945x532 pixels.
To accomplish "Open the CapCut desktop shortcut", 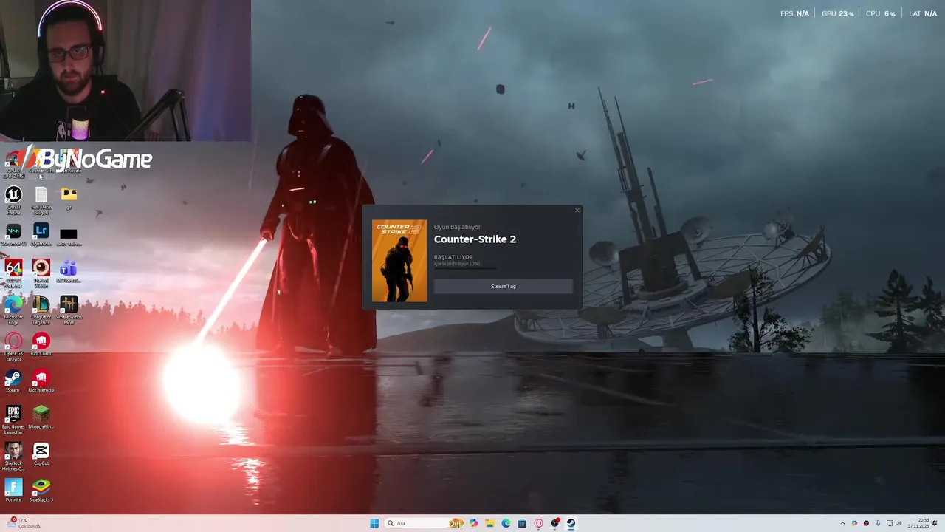I will 41,454.
